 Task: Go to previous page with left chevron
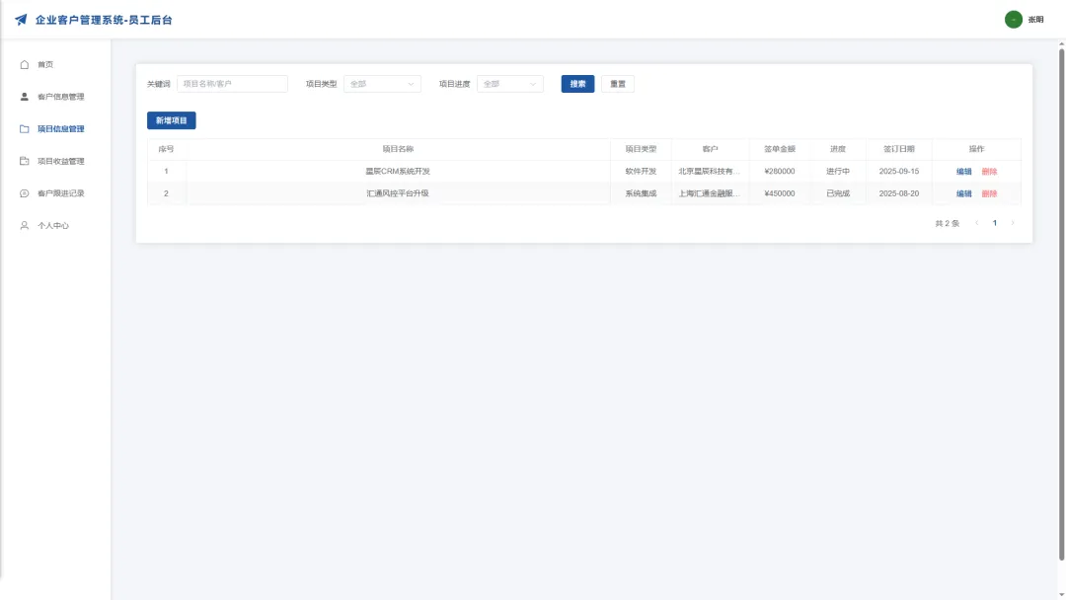pyautogui.click(x=977, y=223)
